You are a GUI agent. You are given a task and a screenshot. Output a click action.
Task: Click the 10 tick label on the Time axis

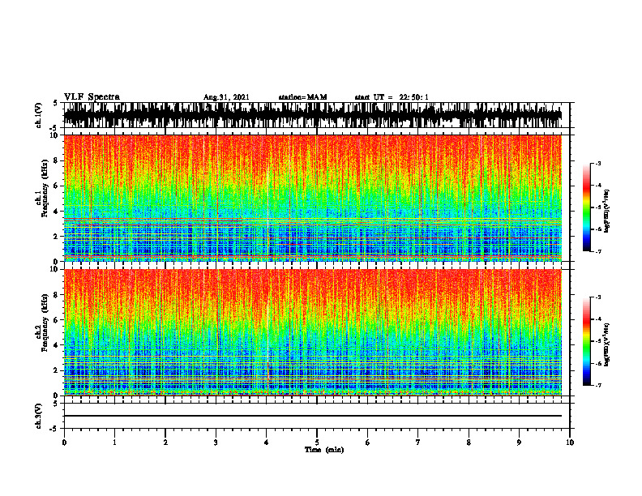tap(570, 443)
